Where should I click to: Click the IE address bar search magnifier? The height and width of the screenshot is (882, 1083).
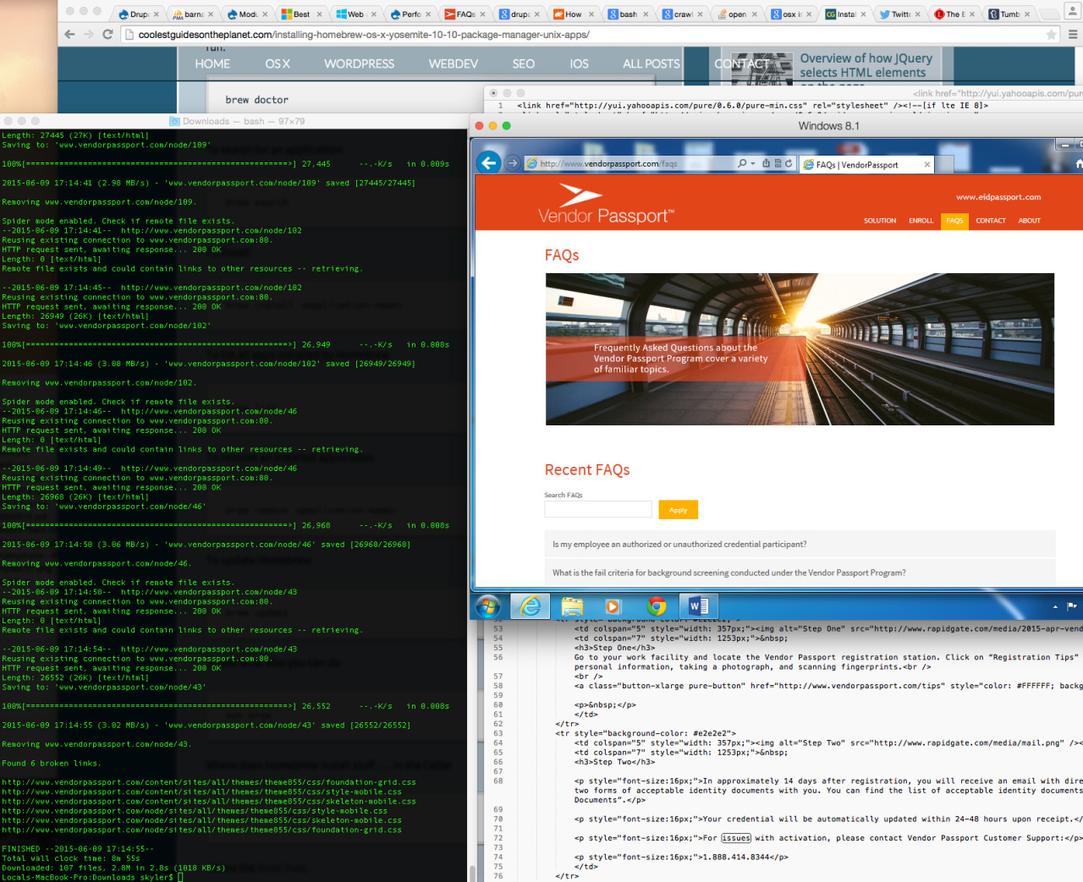tap(742, 163)
